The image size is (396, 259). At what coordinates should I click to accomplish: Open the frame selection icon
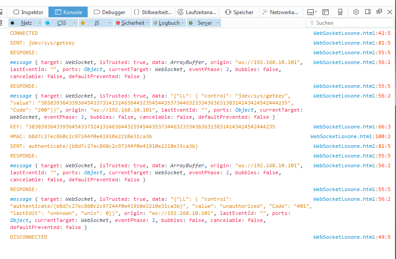click(x=311, y=12)
